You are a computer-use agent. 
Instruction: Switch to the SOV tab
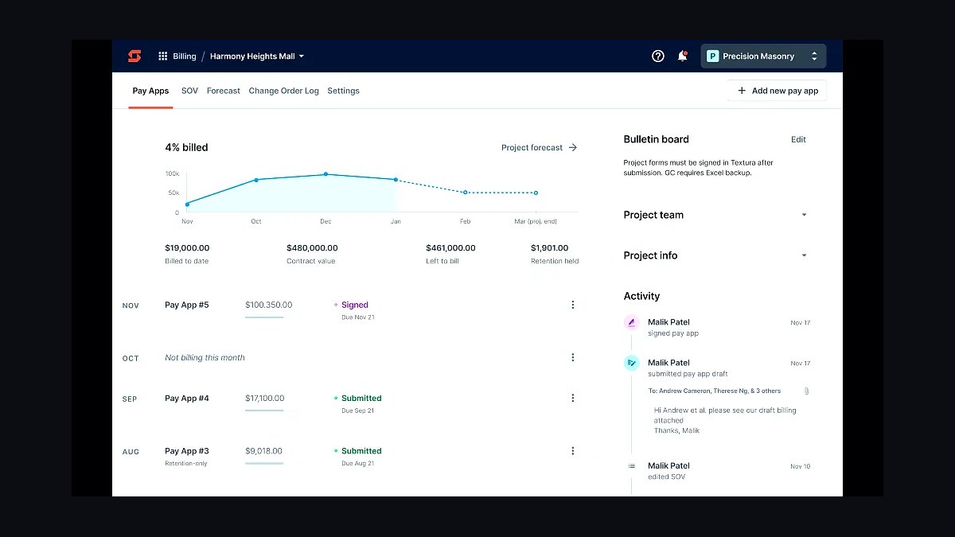189,91
